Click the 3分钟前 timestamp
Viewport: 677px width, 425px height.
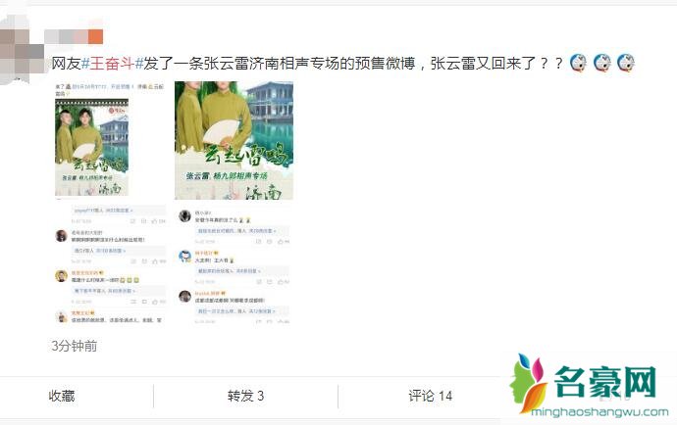point(74,346)
